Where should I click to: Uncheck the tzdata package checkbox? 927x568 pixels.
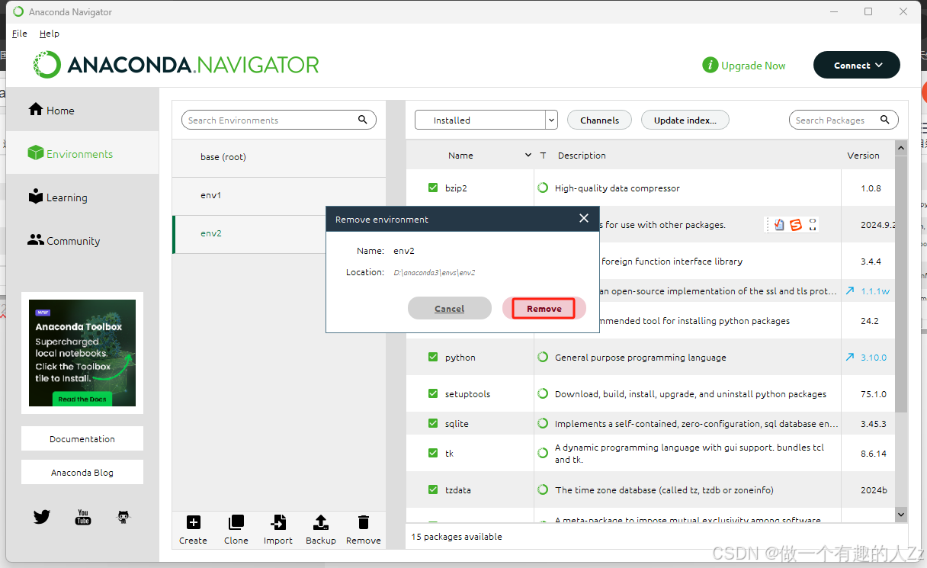pyautogui.click(x=433, y=489)
